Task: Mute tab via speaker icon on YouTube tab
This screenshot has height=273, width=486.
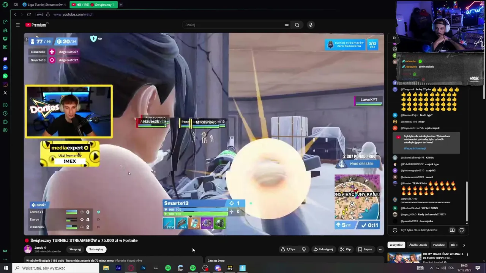Action: click(x=79, y=5)
